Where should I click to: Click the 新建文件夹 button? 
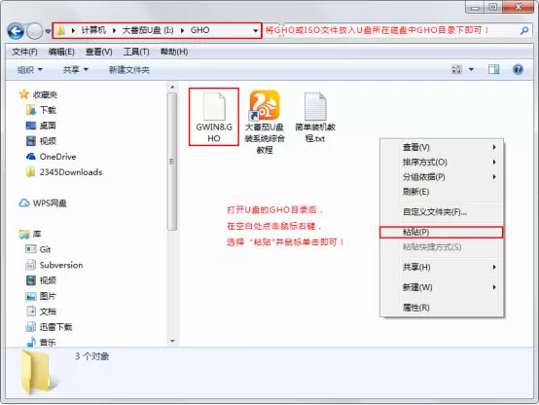pos(129,70)
